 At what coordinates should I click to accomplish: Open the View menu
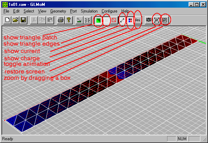pos(42,11)
